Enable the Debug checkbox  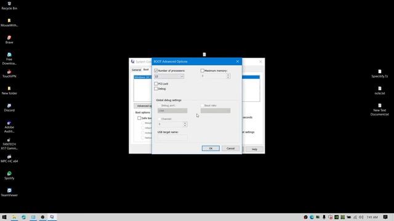click(156, 88)
